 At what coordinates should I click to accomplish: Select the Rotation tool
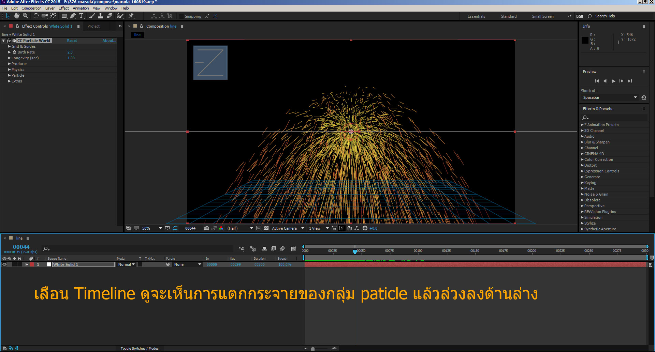point(36,16)
